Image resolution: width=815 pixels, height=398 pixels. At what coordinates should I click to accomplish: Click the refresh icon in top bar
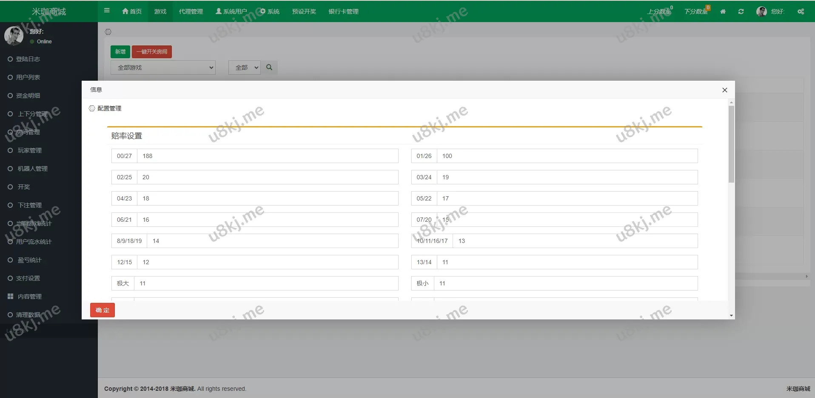tap(741, 11)
